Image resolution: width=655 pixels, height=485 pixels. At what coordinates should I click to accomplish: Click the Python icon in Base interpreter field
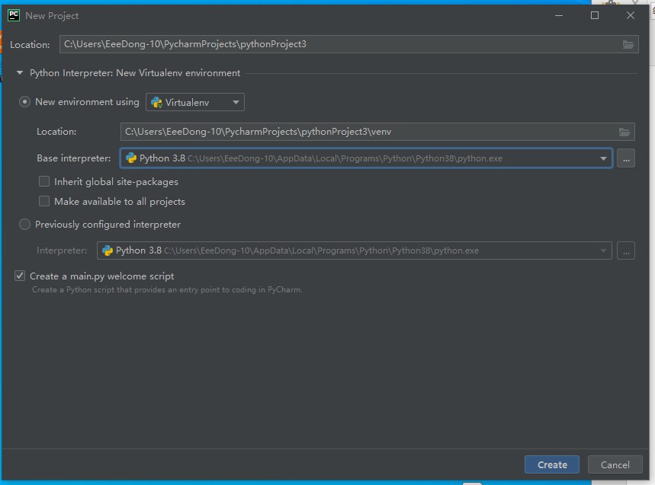131,158
